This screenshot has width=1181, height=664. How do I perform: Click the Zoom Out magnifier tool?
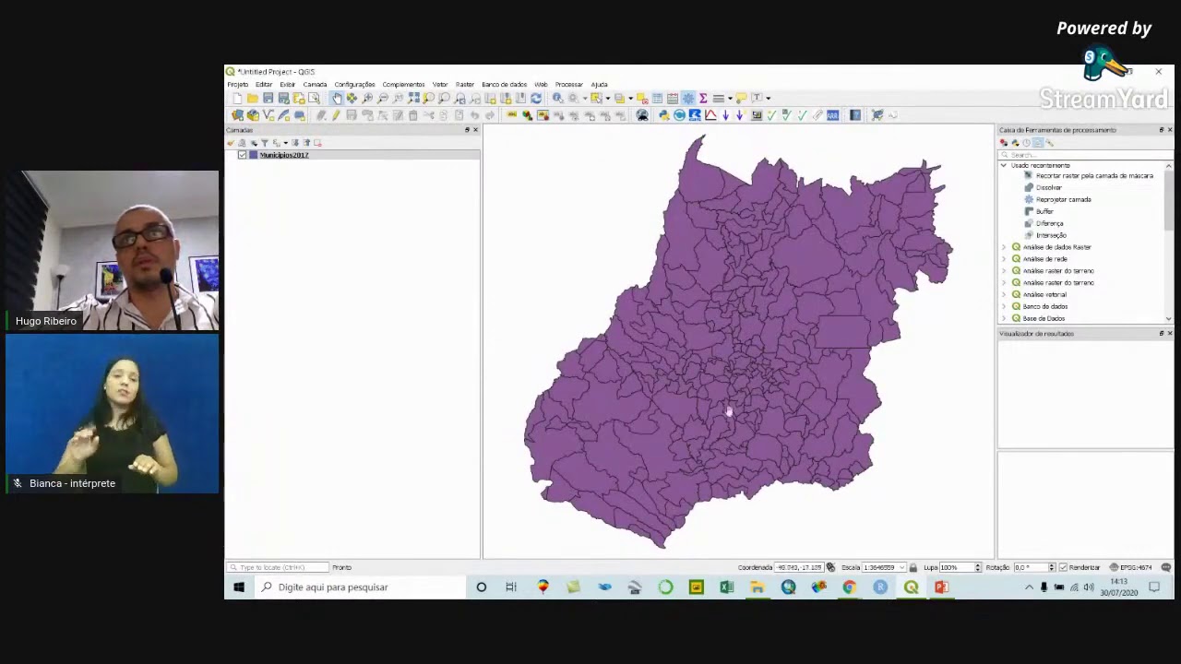click(x=383, y=98)
